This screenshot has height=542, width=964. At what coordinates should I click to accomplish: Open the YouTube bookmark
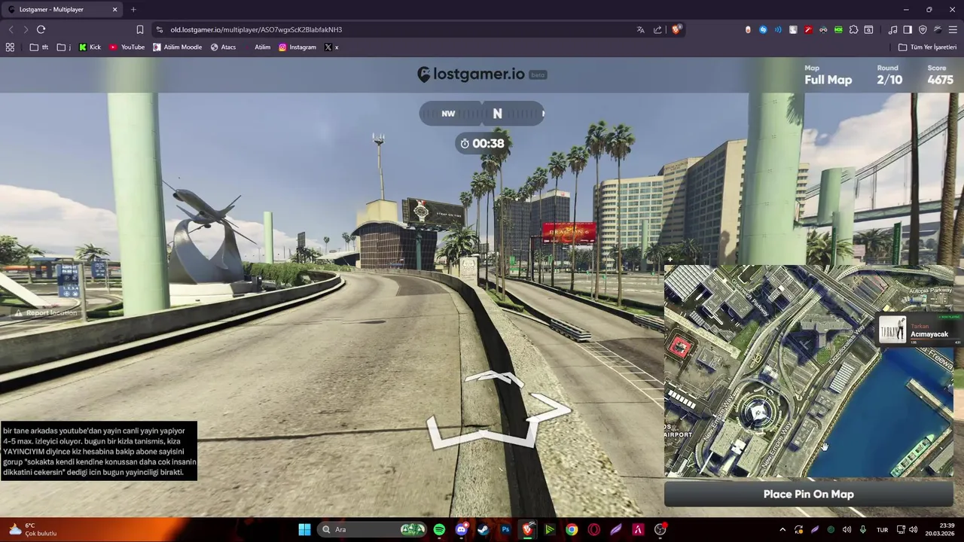(127, 47)
